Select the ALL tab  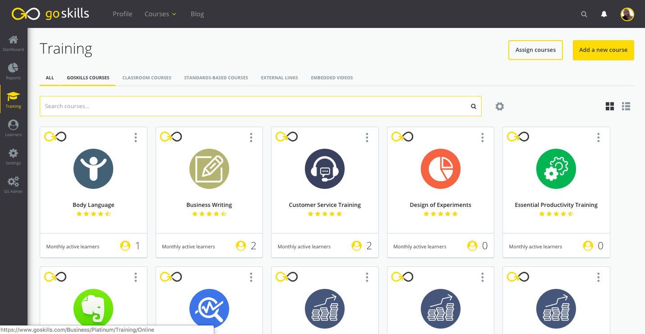(x=50, y=78)
